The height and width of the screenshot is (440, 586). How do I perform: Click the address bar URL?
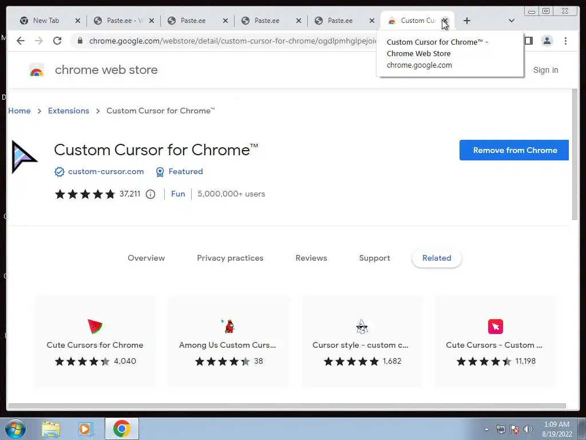click(232, 41)
